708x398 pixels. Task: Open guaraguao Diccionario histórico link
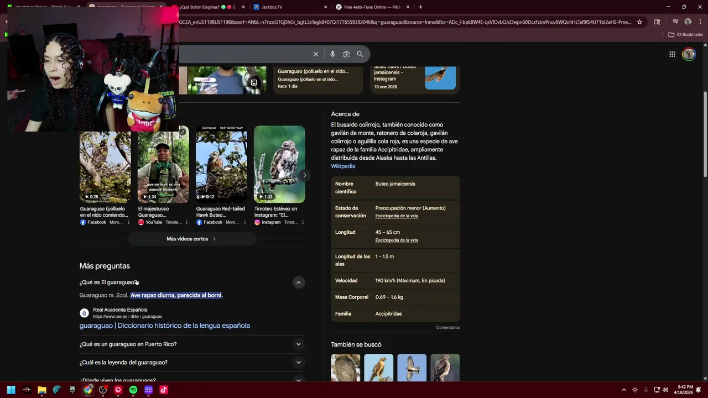click(x=164, y=326)
